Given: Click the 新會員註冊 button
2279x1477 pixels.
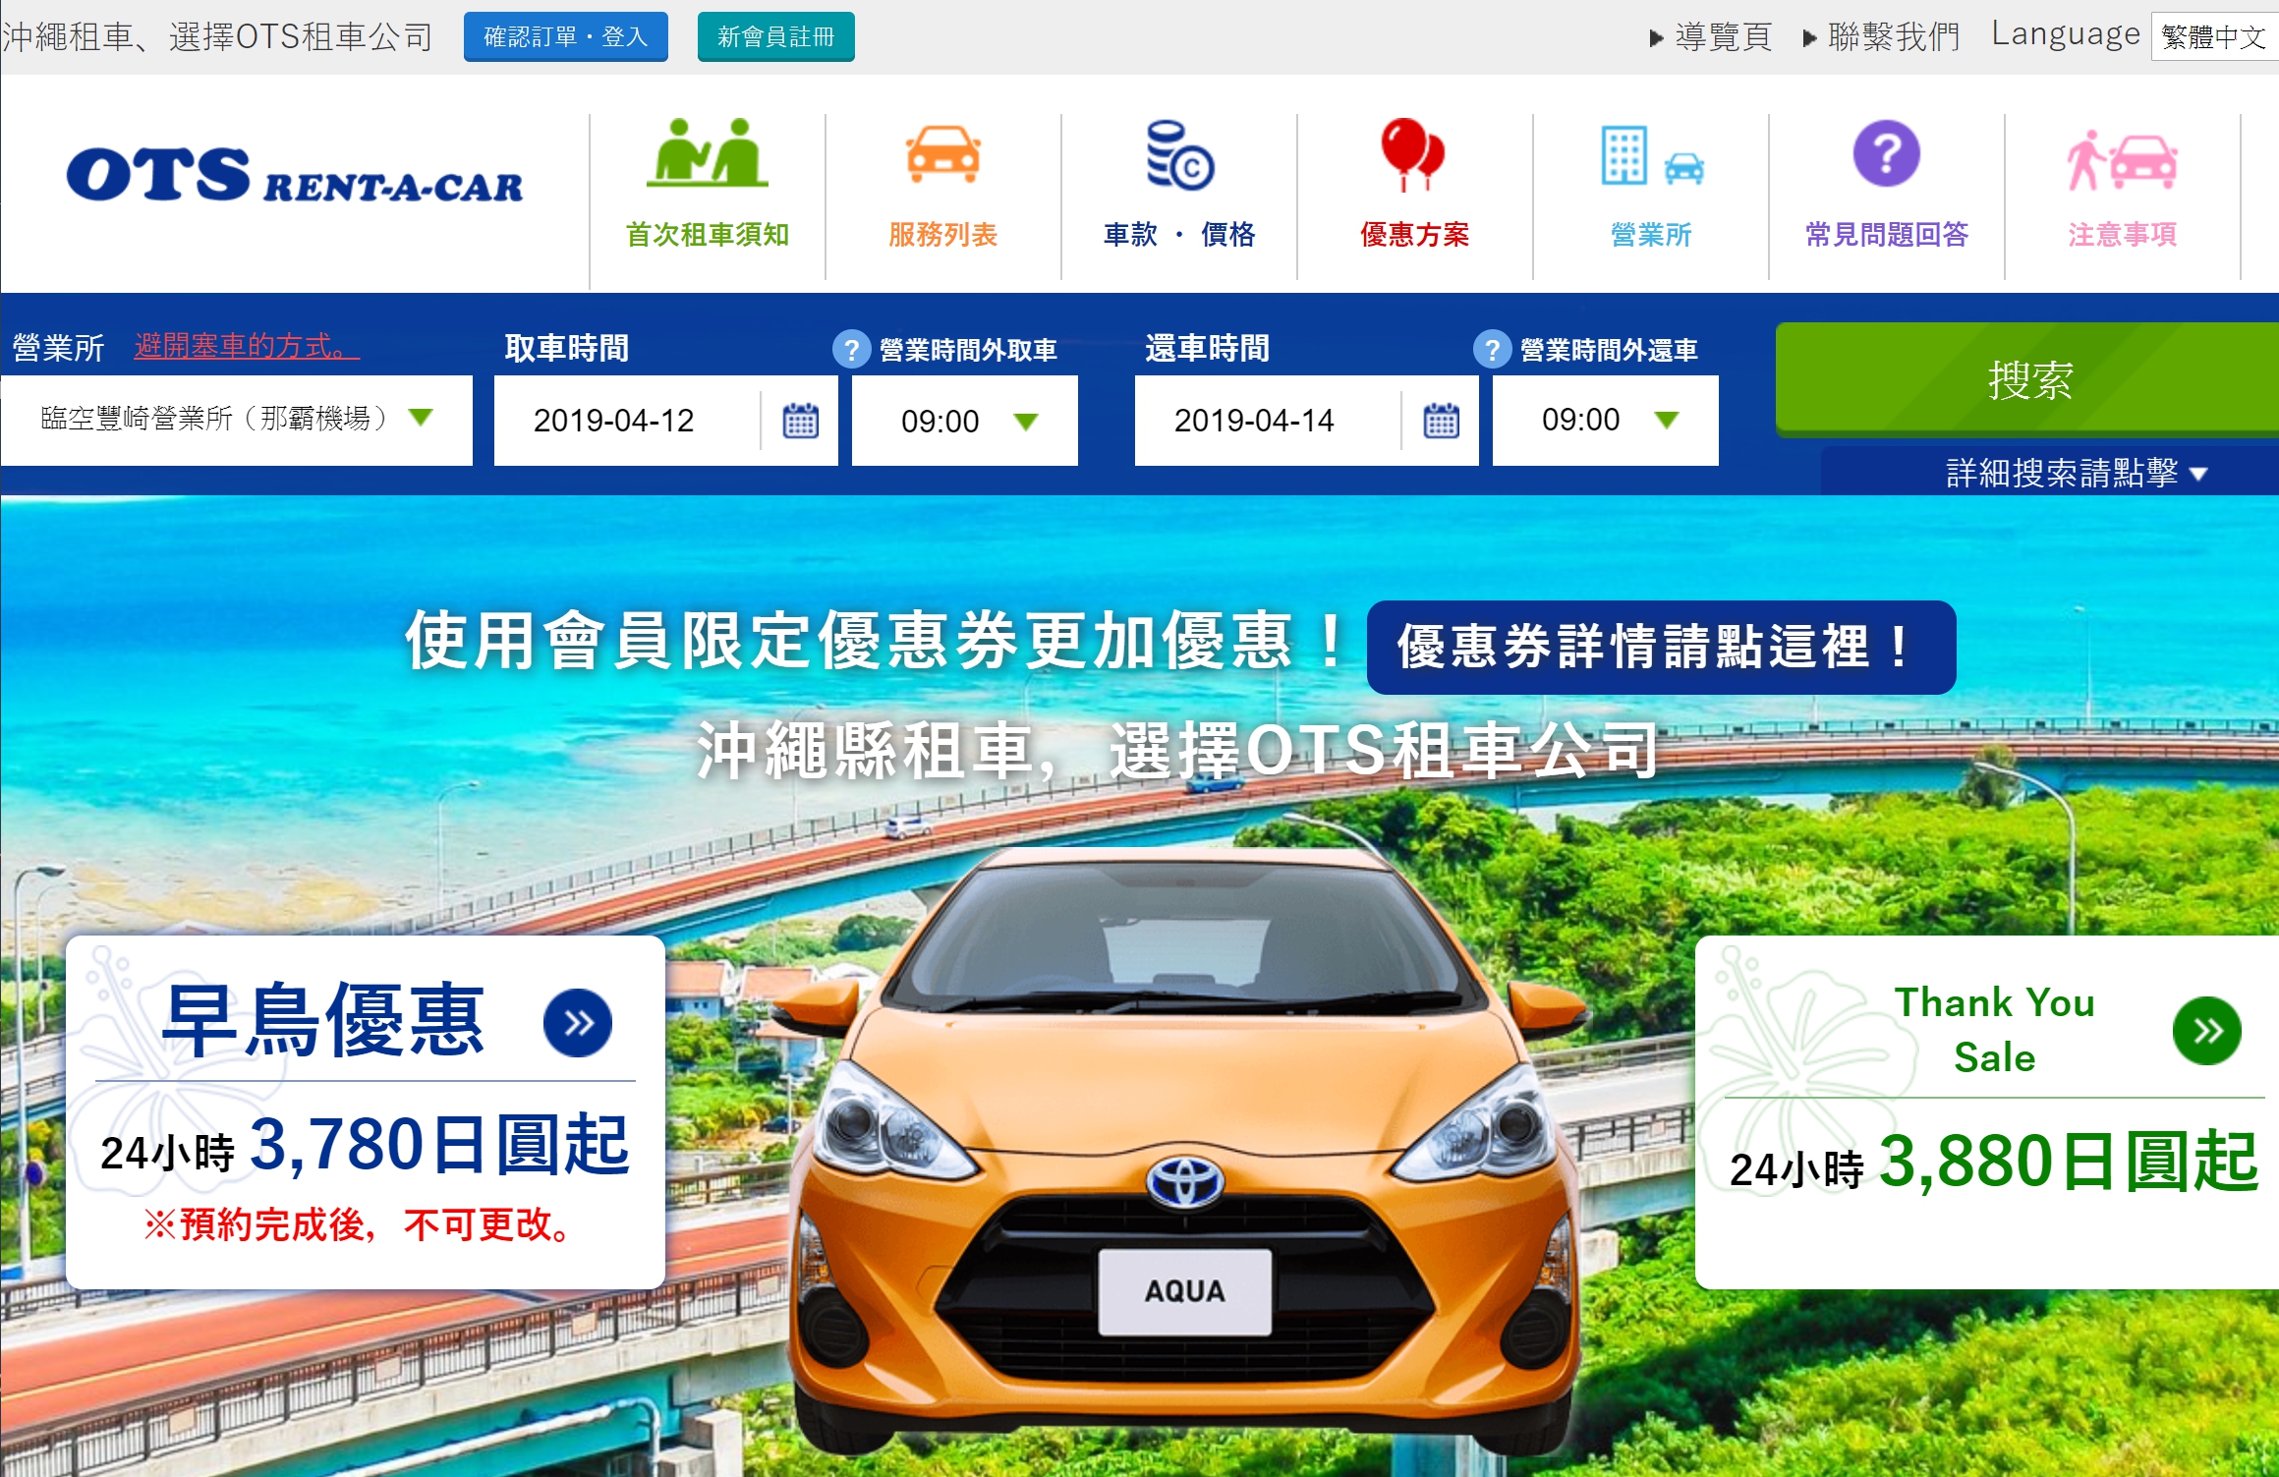Looking at the screenshot, I should (776, 36).
